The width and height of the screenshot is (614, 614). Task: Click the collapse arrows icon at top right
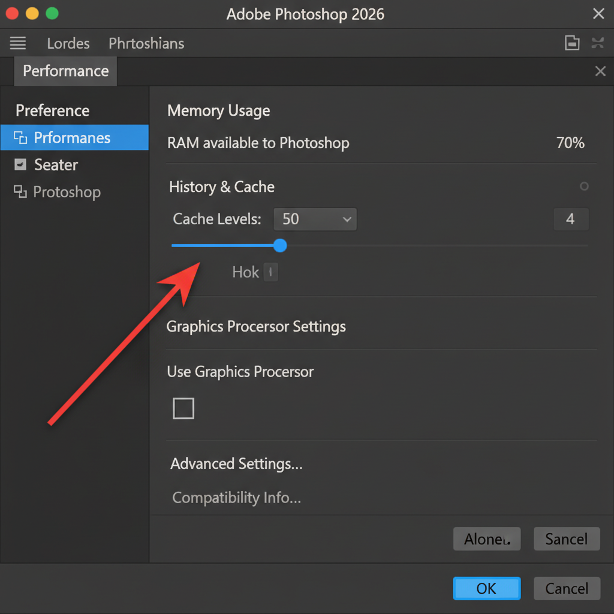pos(598,43)
